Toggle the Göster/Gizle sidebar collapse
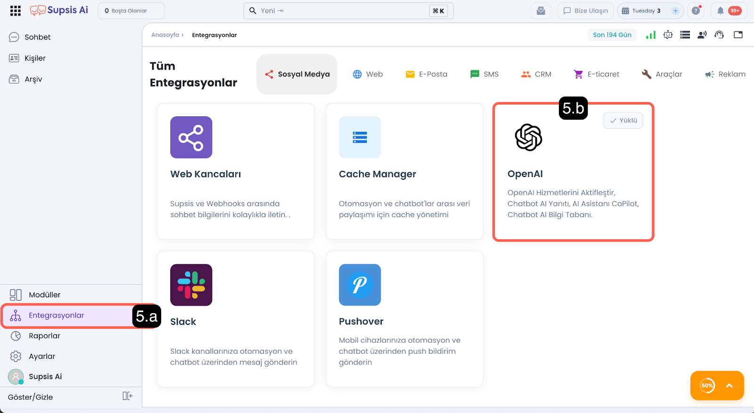754x413 pixels. coord(127,396)
